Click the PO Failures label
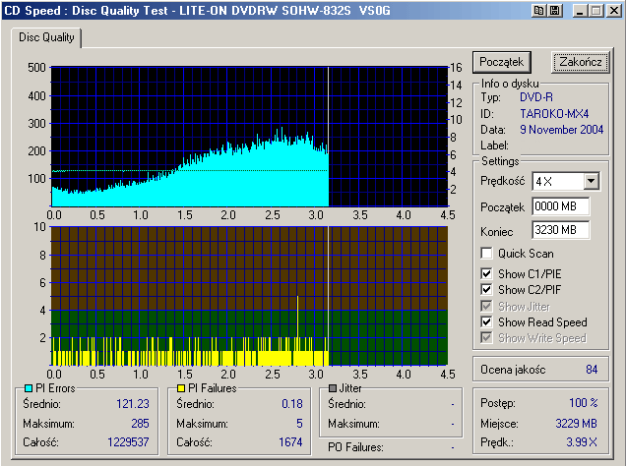The image size is (626, 466). pos(355,447)
